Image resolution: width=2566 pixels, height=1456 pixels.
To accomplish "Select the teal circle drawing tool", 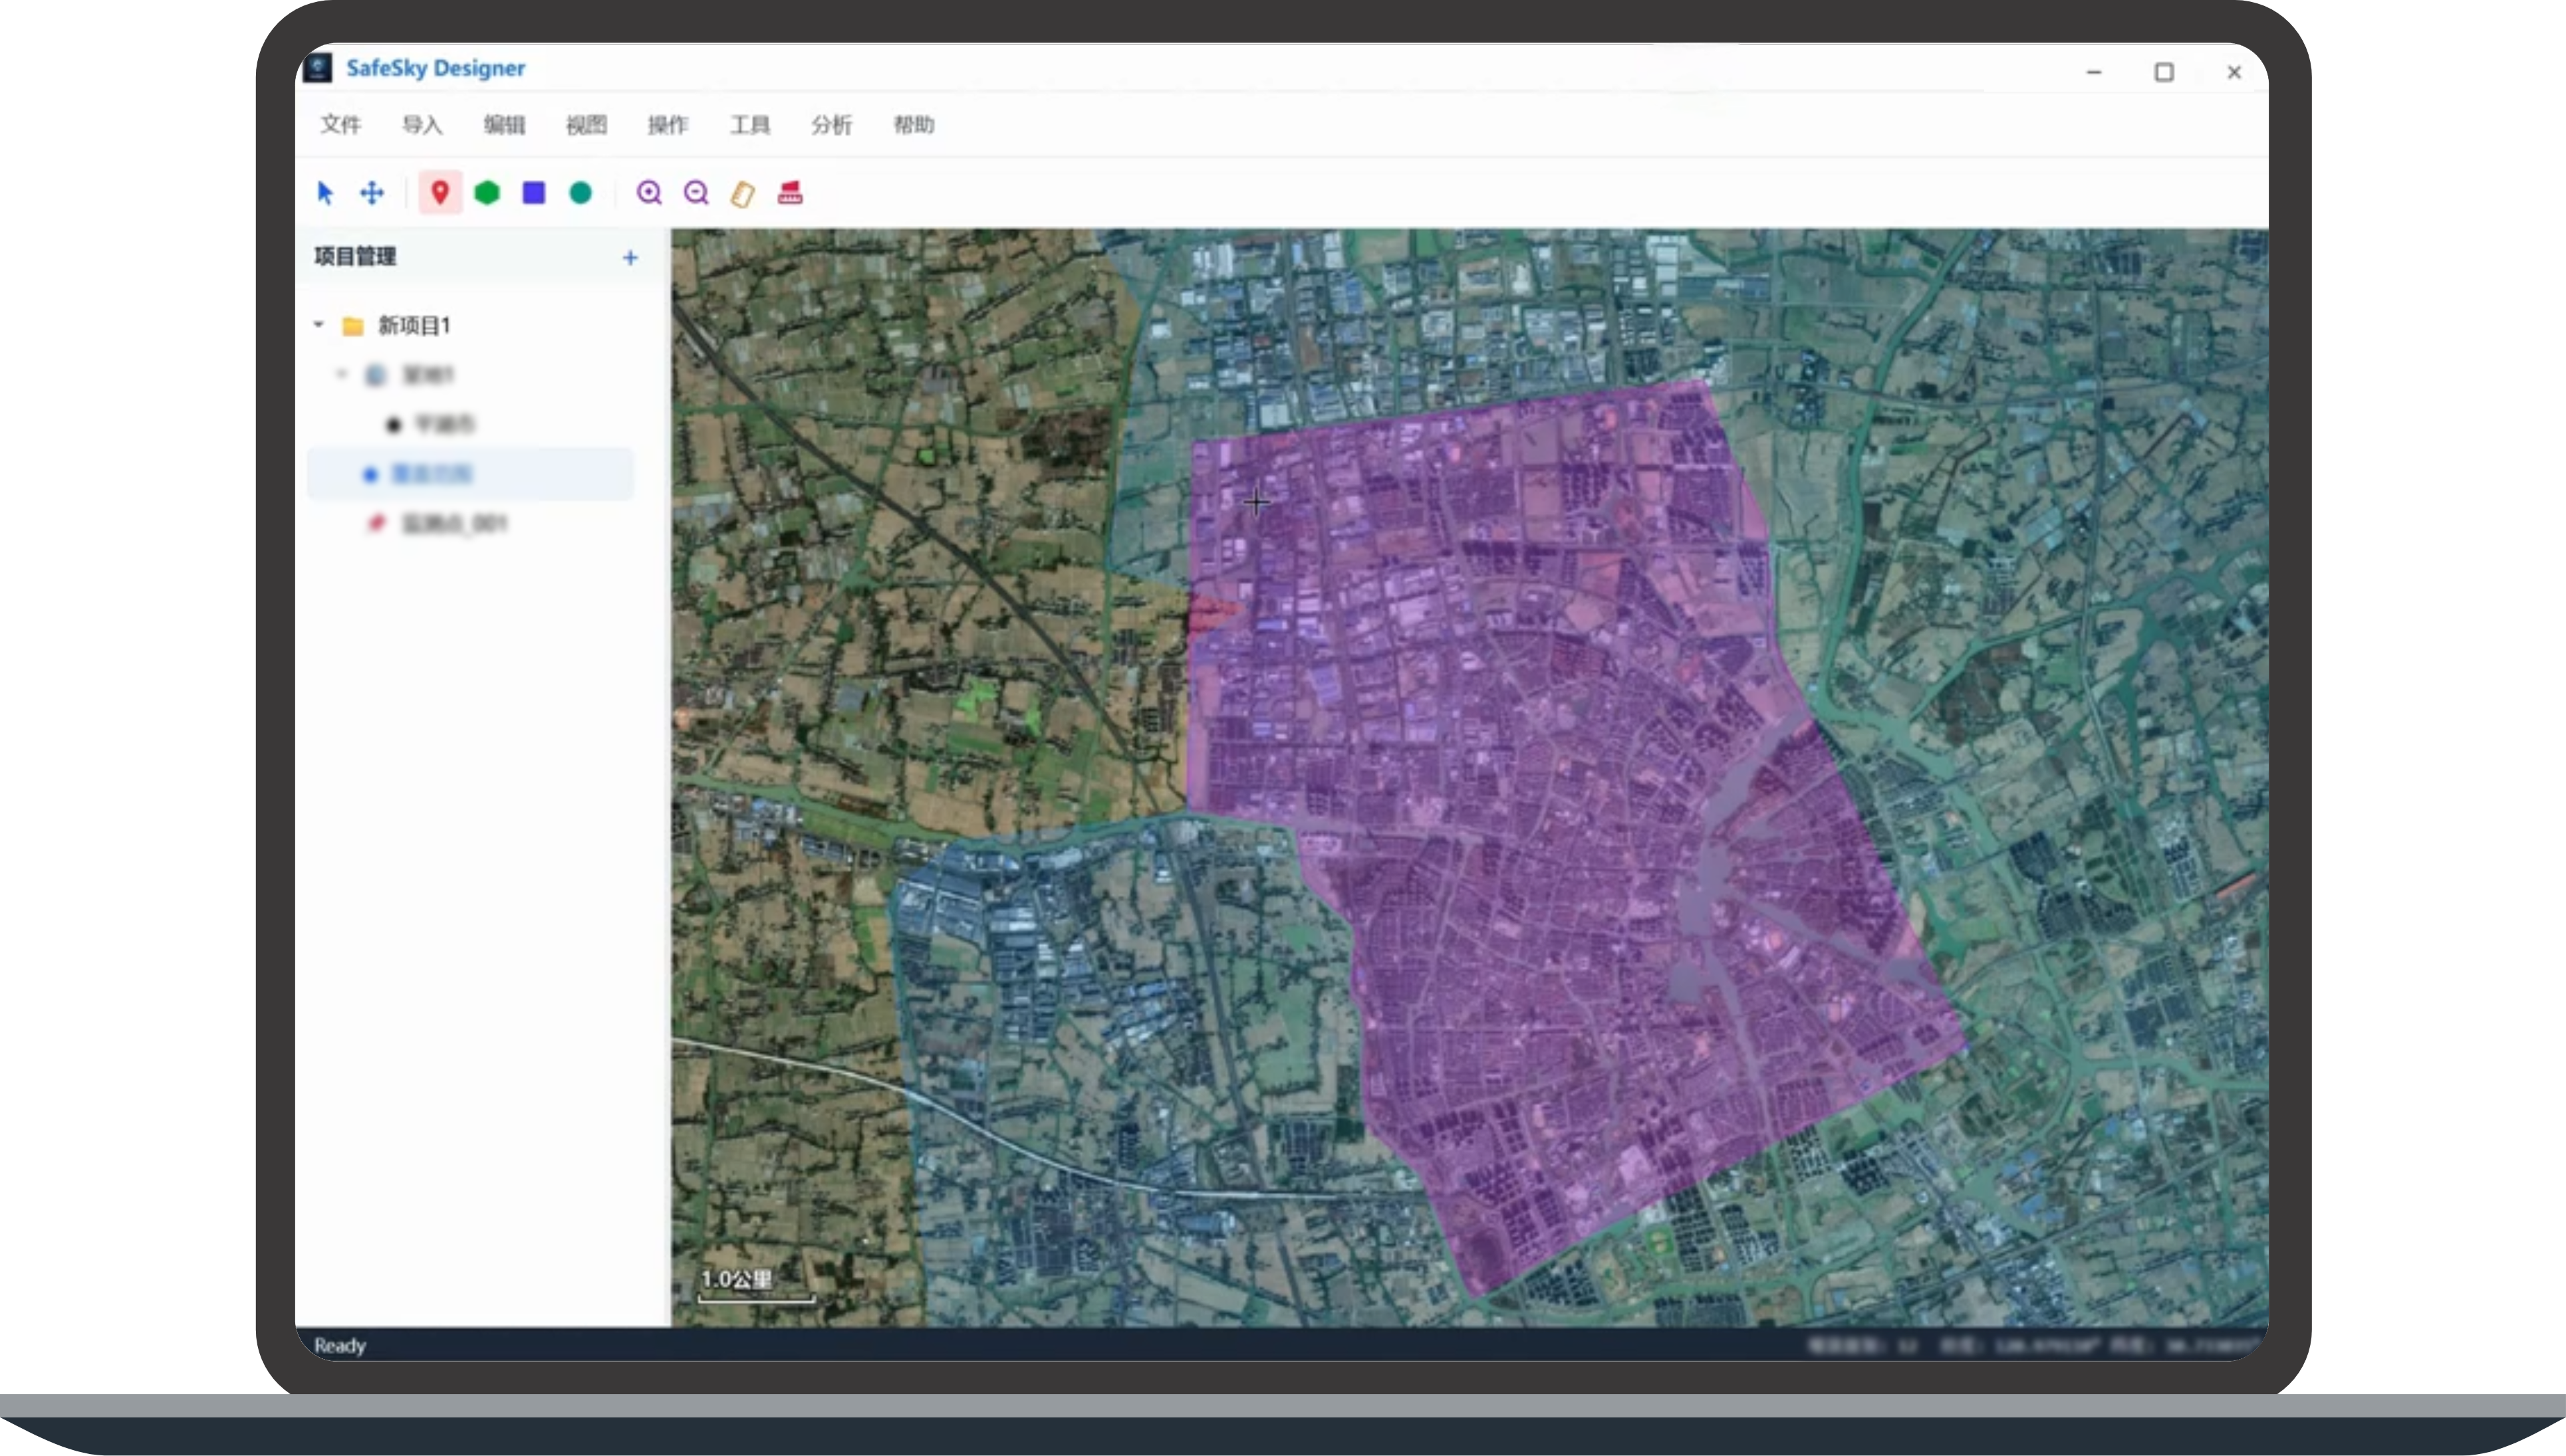I will (x=580, y=192).
